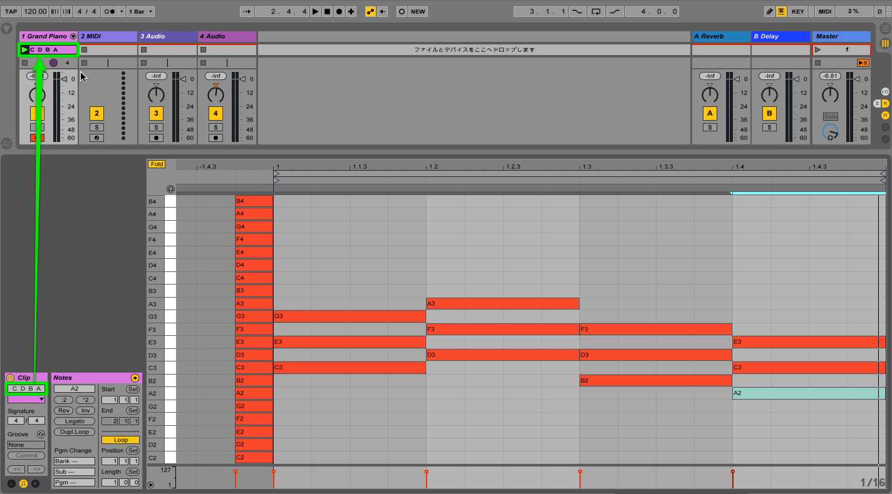
Task: Open the clip color dropdown
Action: [26, 399]
